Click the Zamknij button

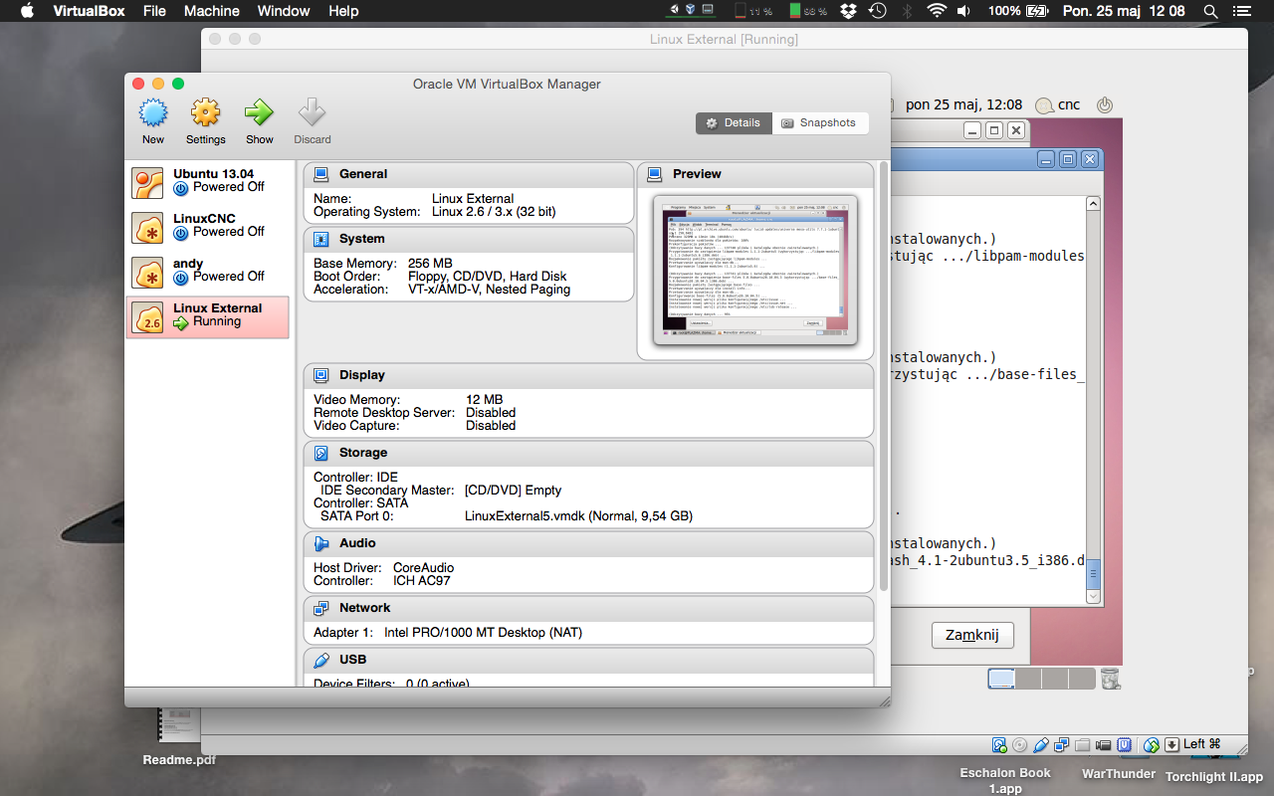coord(971,635)
